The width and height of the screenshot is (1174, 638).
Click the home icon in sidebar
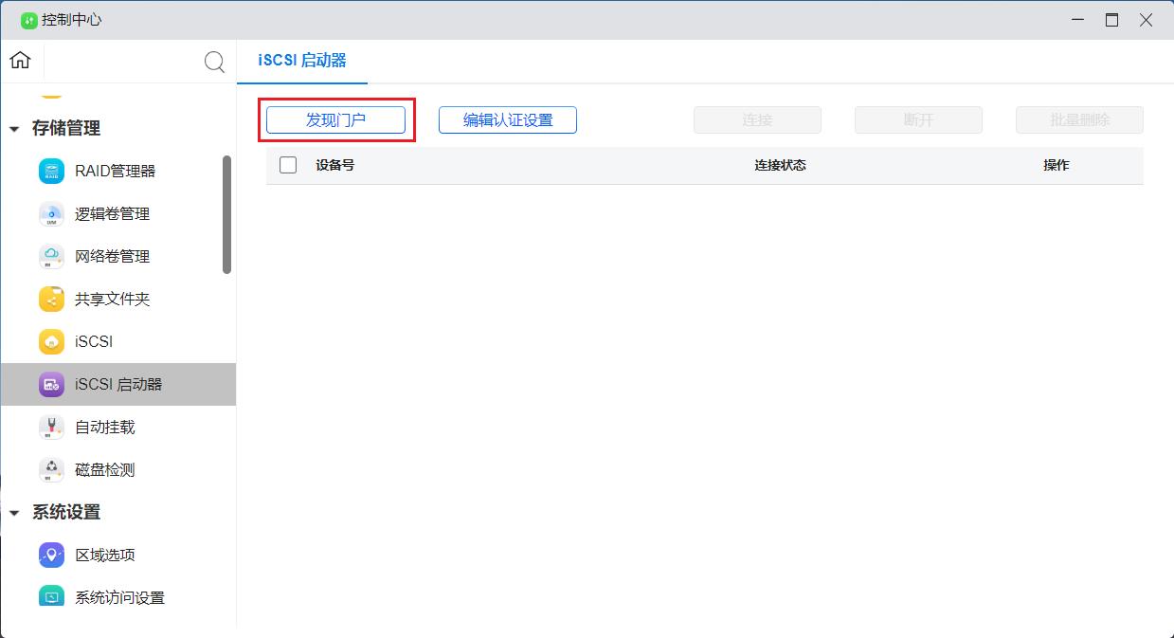(20, 61)
